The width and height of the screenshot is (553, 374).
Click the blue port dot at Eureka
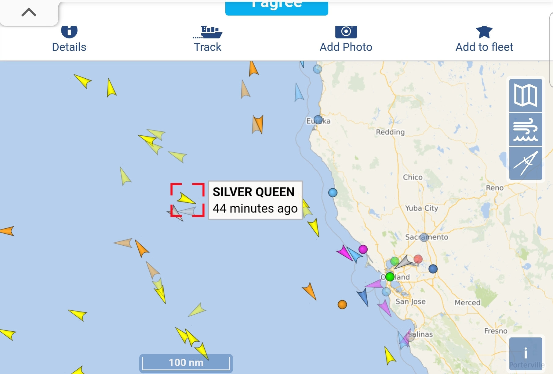(318, 119)
